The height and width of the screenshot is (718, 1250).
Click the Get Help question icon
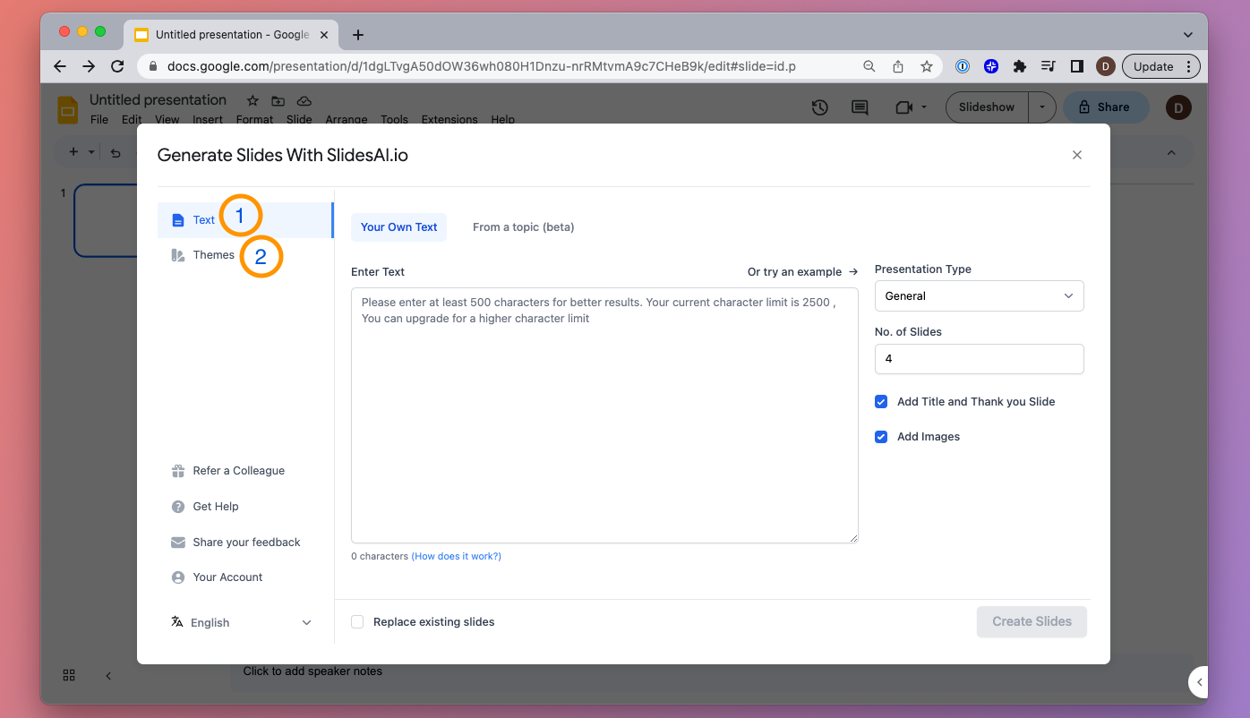pyautogui.click(x=177, y=507)
